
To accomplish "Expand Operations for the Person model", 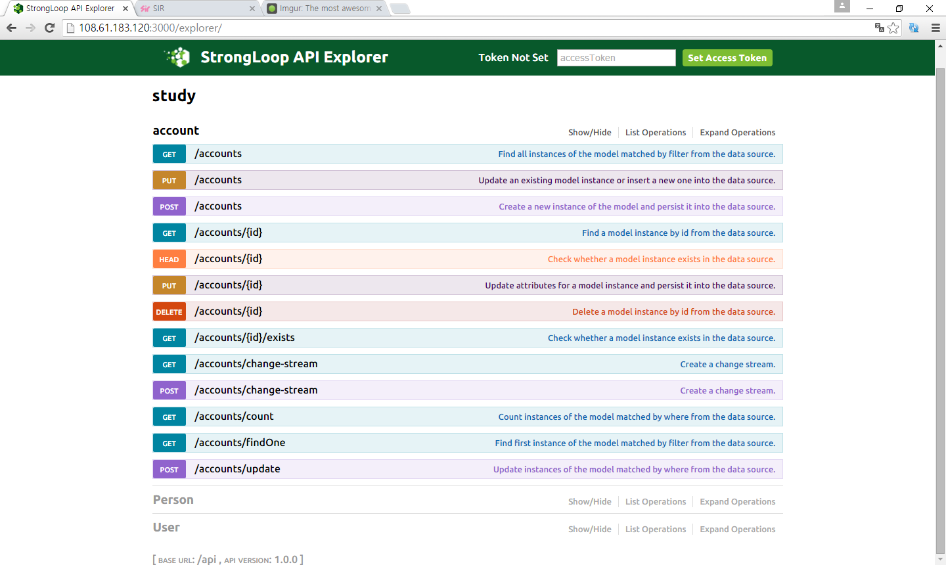I will (x=737, y=501).
